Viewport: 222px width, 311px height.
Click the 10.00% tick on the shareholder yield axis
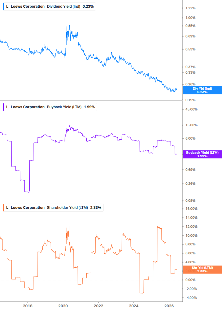click(x=191, y=235)
